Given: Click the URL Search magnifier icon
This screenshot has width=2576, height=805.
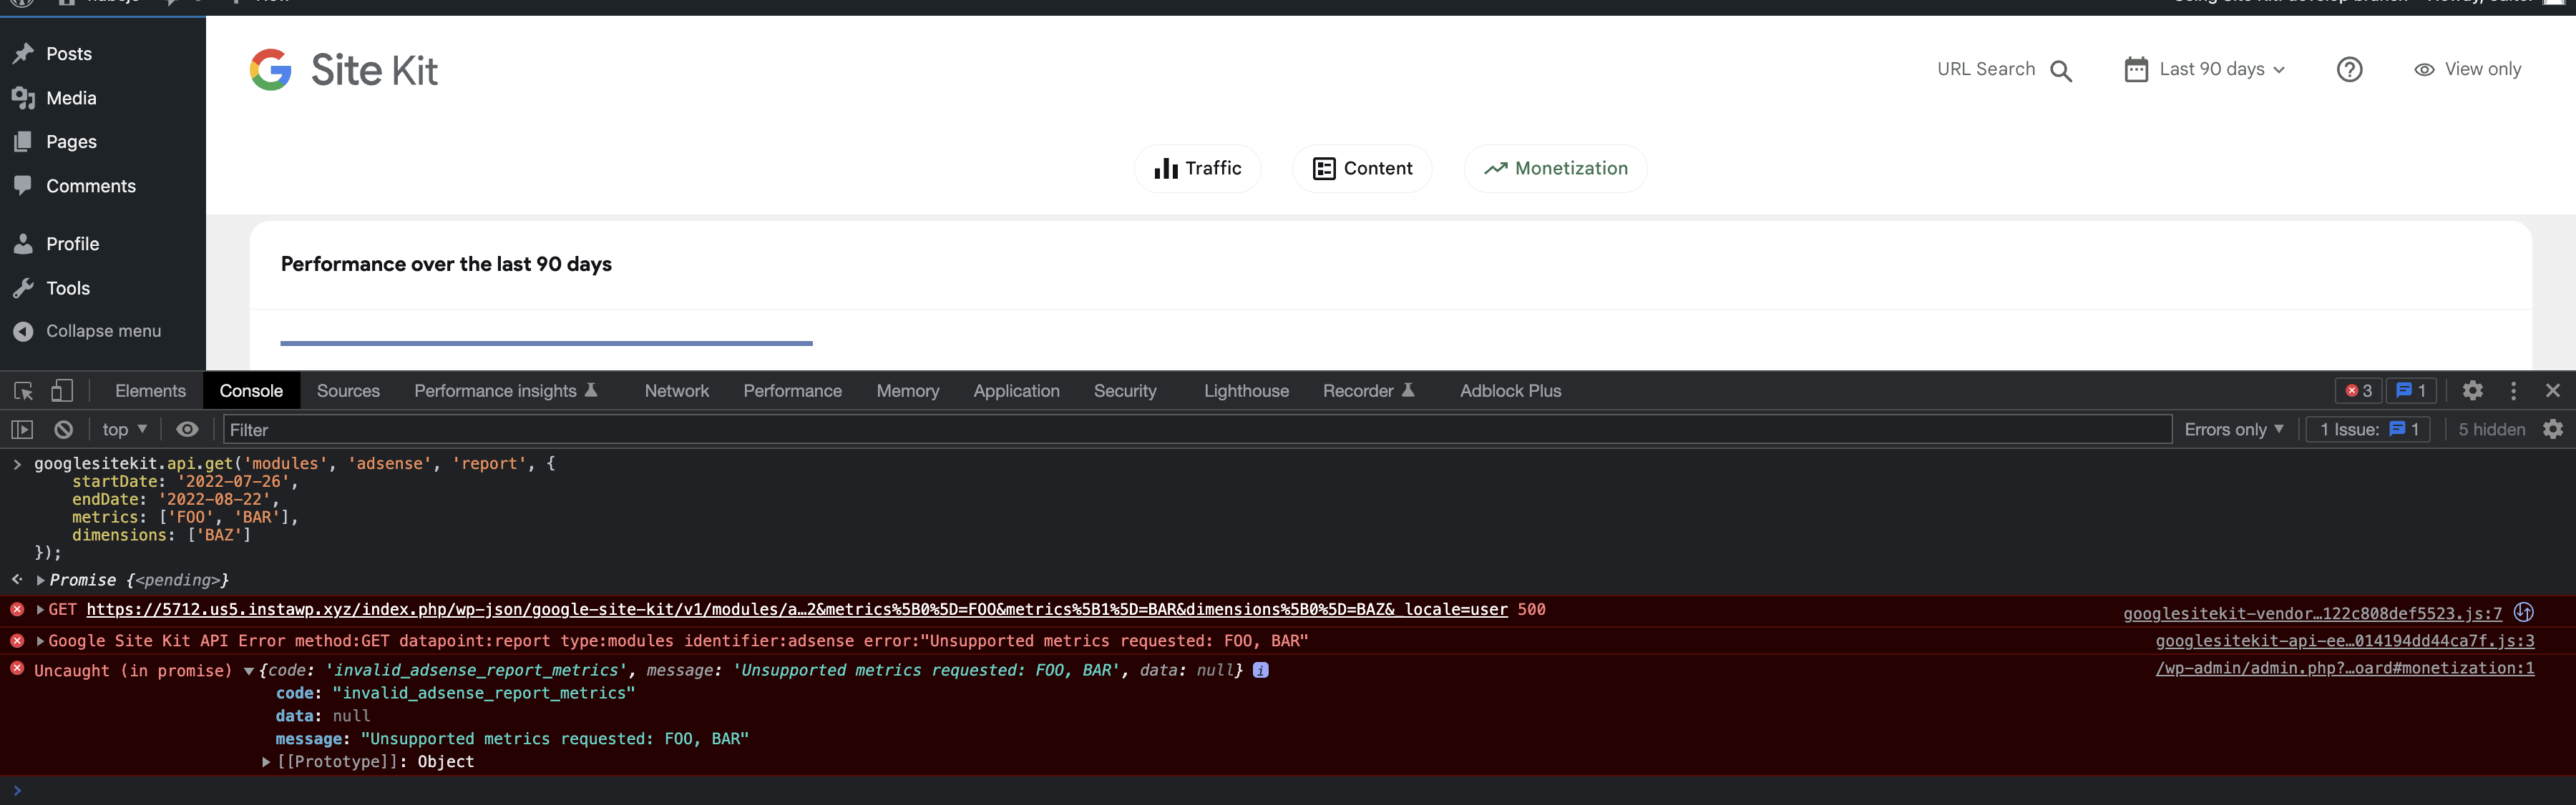Looking at the screenshot, I should point(2062,69).
